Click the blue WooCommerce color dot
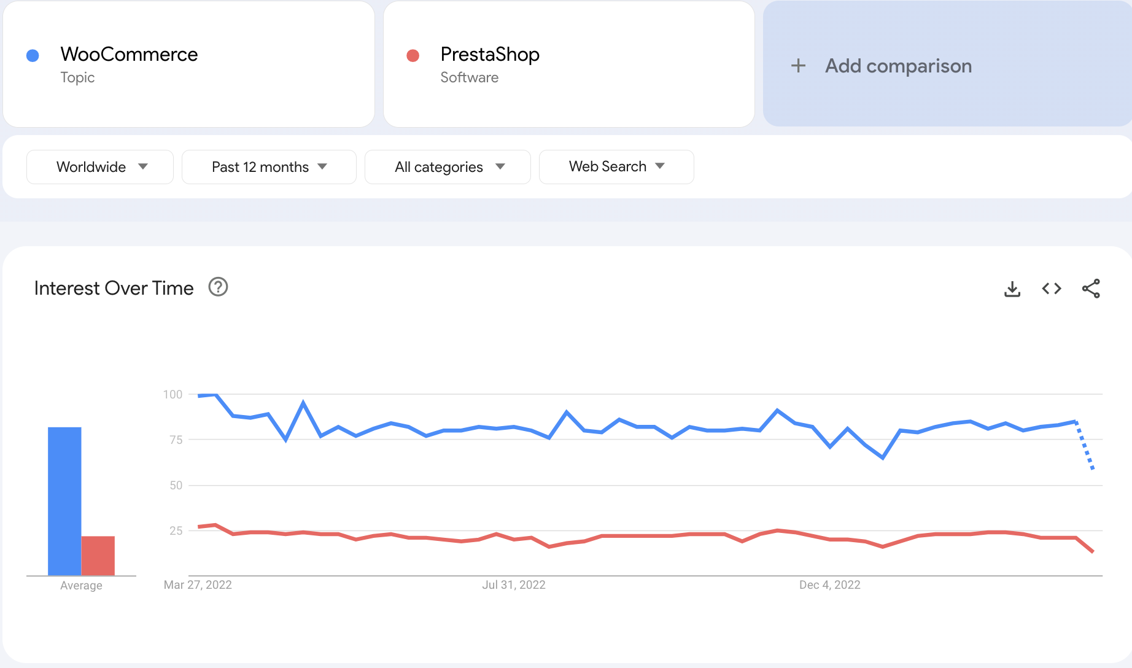Screen dimensions: 1132x668 click(33, 55)
